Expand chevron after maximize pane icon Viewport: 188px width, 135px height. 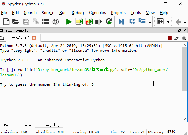(168, 22)
